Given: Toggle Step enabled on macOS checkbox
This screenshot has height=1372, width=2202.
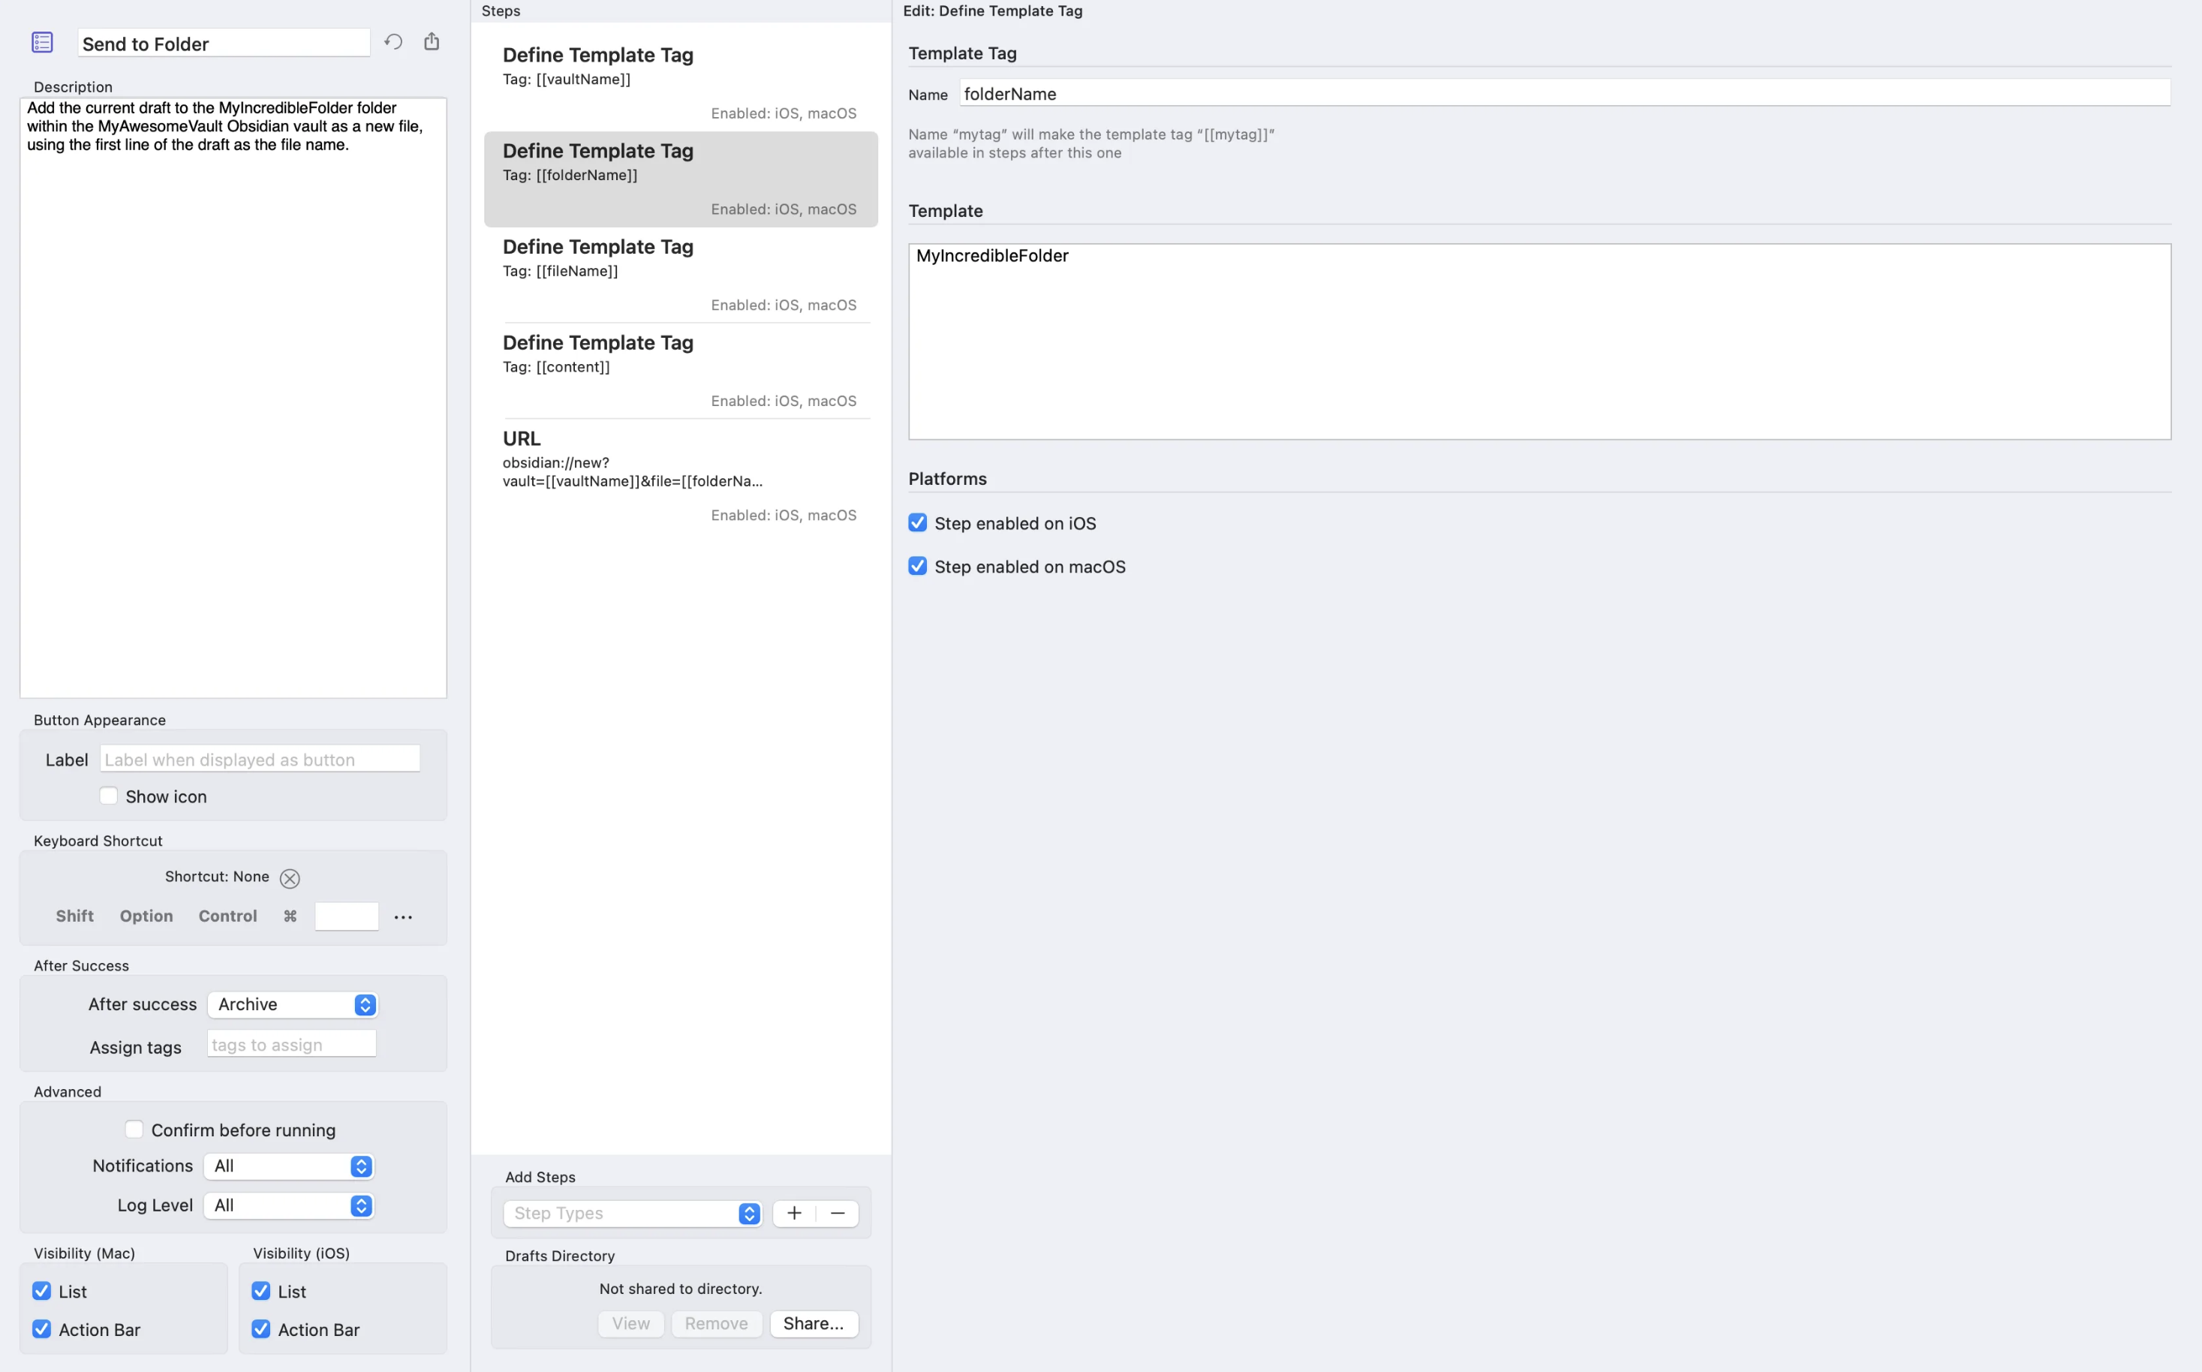Looking at the screenshot, I should [917, 566].
